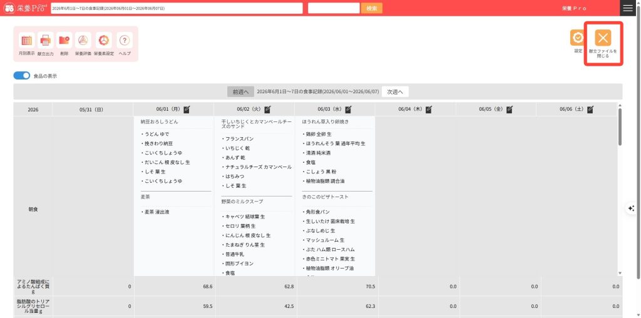641x318 pixels.
Task: Edit the 06/06 (土) column icon
Action: click(x=590, y=109)
